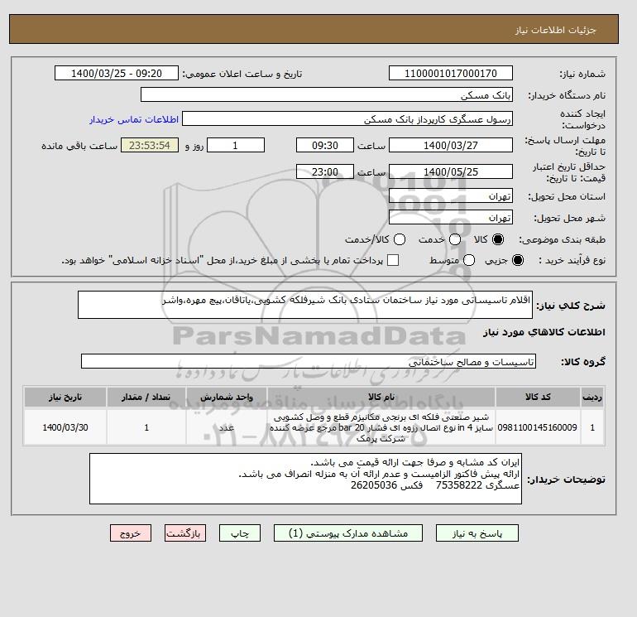The height and width of the screenshot is (617, 637).
Task: Click the remaining days field showing 1
Action: (236, 145)
